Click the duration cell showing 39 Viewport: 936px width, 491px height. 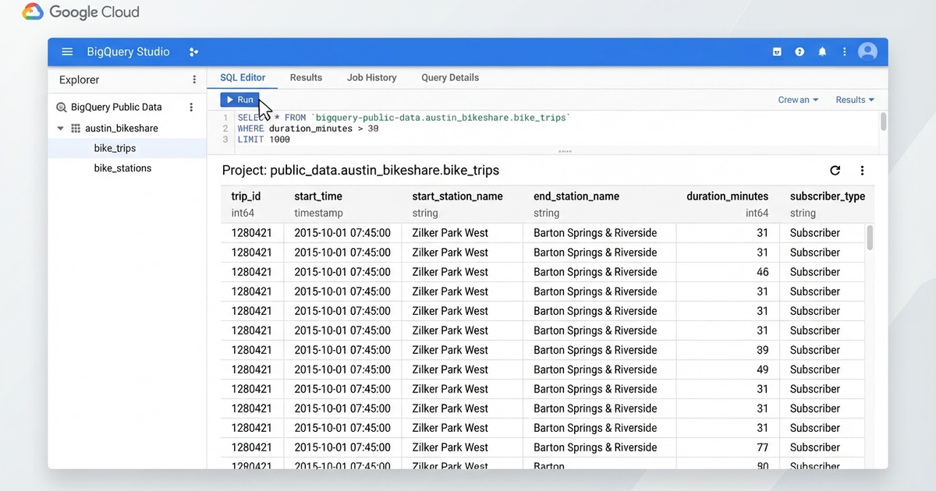coord(762,350)
